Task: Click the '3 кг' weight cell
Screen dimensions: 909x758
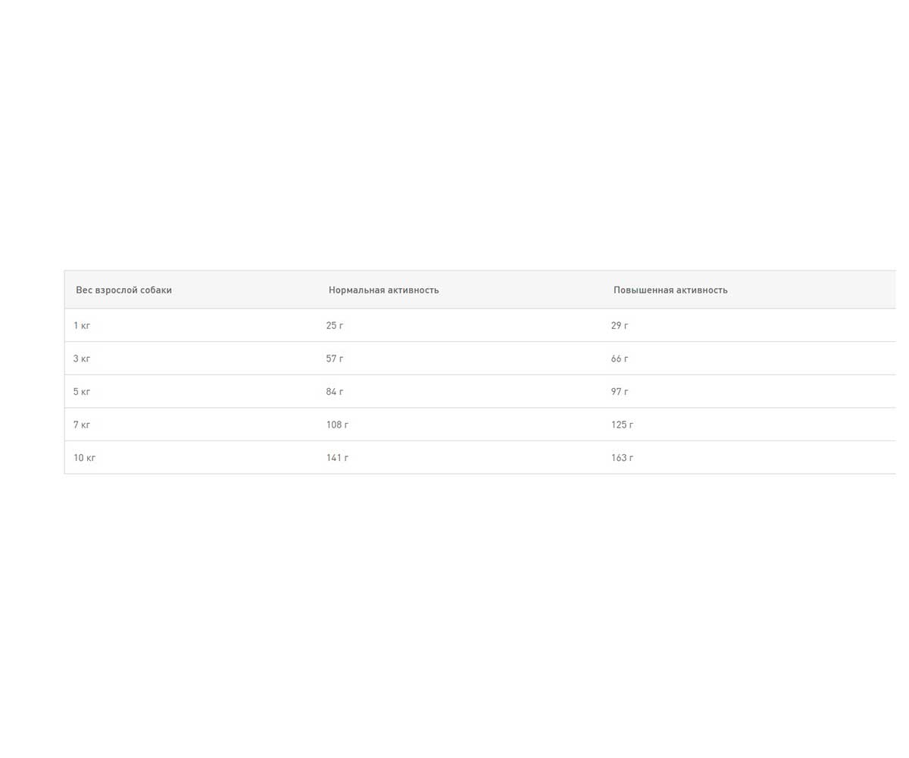Action: point(82,359)
